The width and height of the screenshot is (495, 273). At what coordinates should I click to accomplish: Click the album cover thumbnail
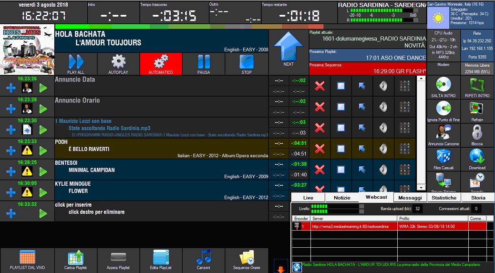(27, 50)
